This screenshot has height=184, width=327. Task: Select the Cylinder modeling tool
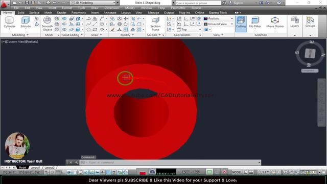[x=9, y=22]
